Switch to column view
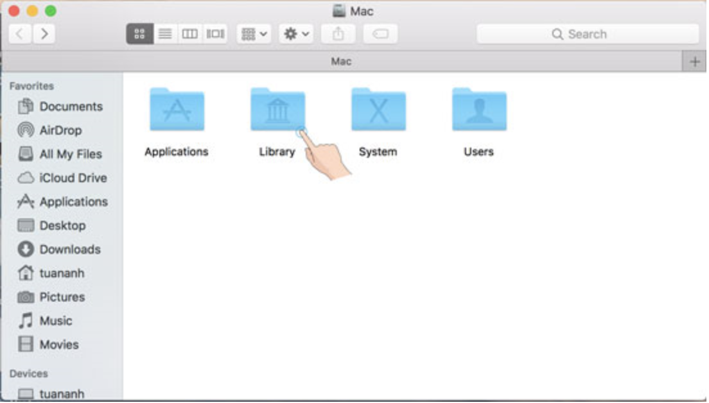Image resolution: width=709 pixels, height=403 pixels. (190, 34)
